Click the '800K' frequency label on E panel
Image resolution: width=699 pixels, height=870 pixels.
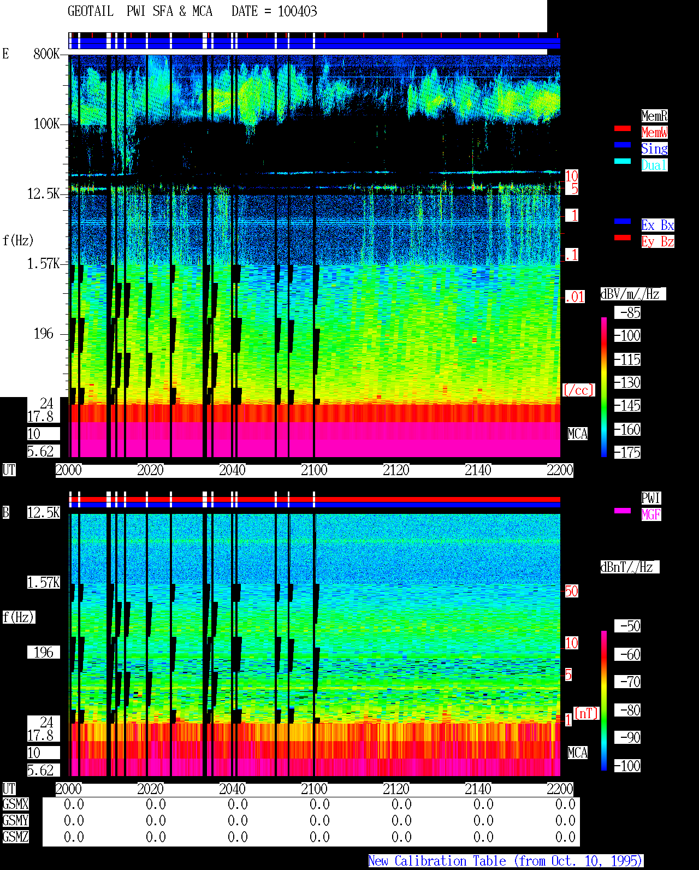(x=46, y=54)
